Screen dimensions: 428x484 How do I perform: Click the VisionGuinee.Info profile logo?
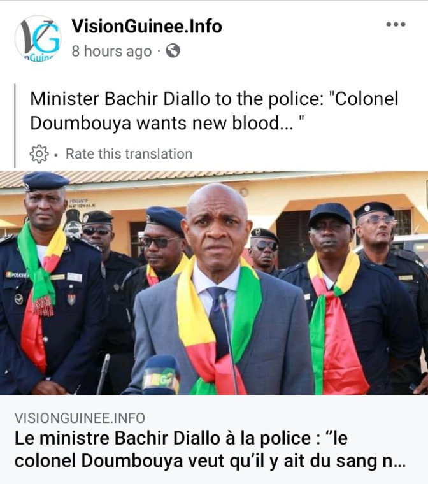(38, 38)
